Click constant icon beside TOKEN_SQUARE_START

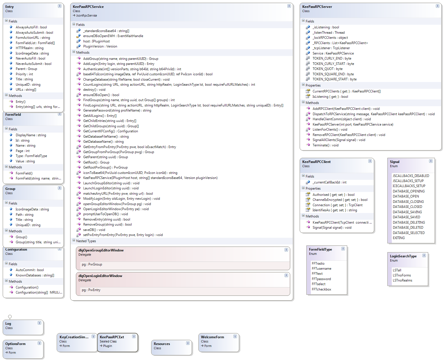tap(308, 79)
